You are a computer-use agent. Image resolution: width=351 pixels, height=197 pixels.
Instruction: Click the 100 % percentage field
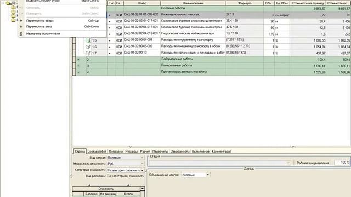coord(342,163)
